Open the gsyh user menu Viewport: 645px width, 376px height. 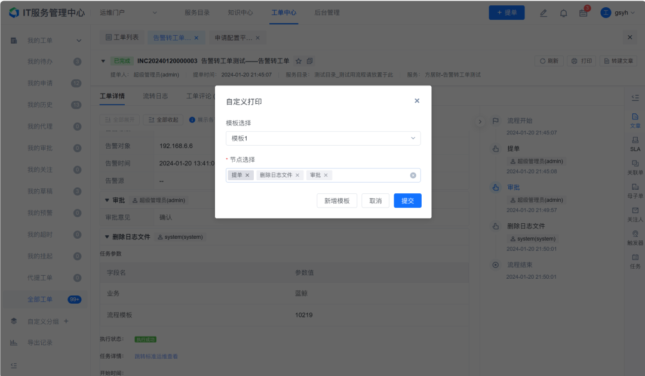click(x=618, y=13)
